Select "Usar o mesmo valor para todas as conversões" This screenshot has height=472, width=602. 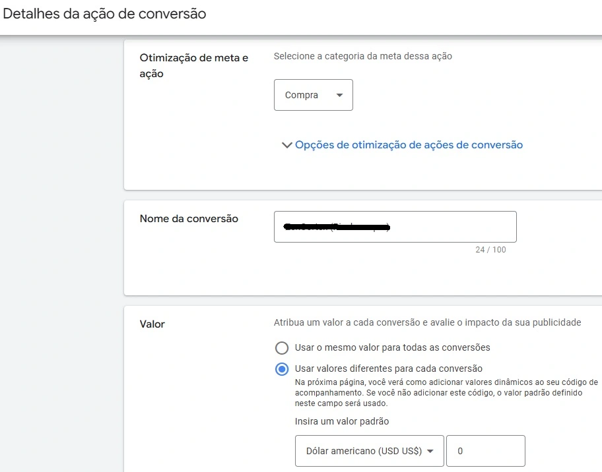point(282,347)
